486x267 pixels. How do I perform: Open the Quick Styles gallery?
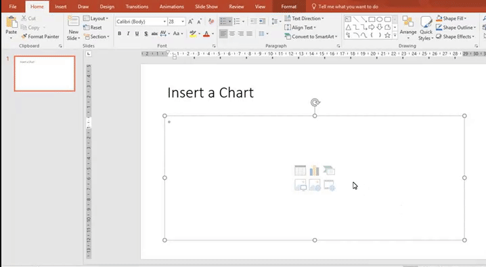point(426,28)
